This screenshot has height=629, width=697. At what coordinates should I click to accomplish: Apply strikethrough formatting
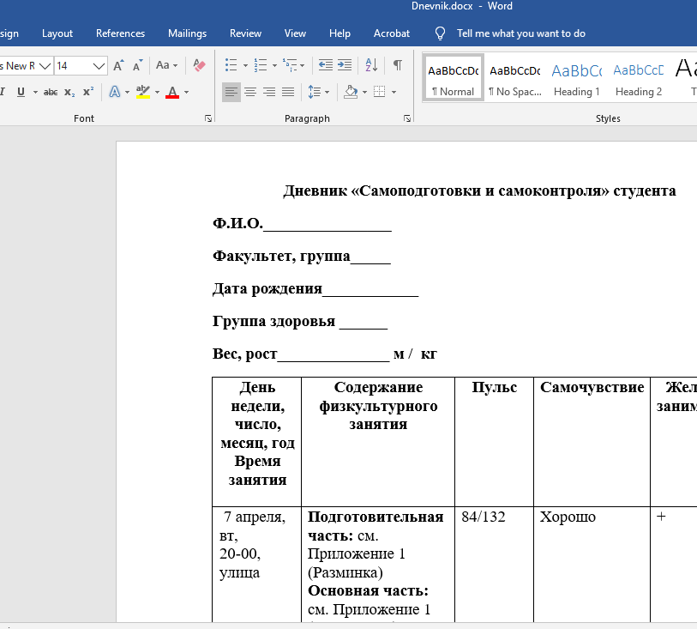[x=51, y=92]
